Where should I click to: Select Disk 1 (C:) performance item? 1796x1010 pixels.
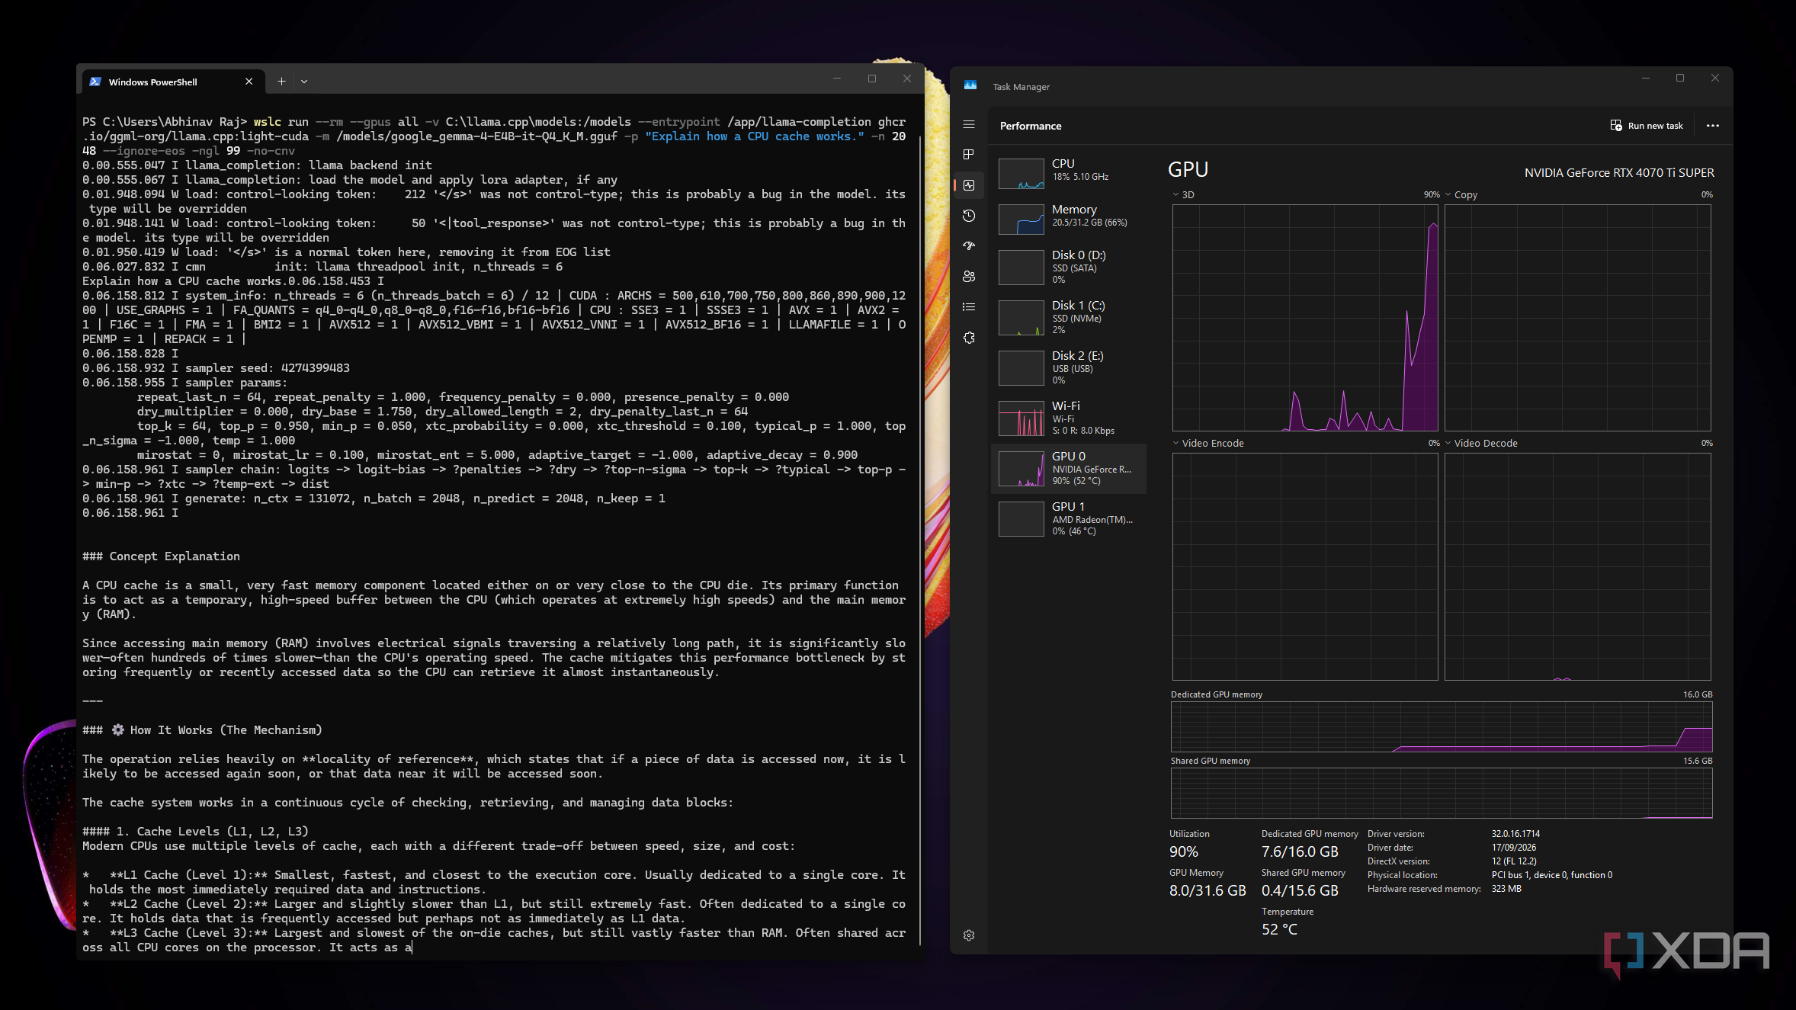1069,317
